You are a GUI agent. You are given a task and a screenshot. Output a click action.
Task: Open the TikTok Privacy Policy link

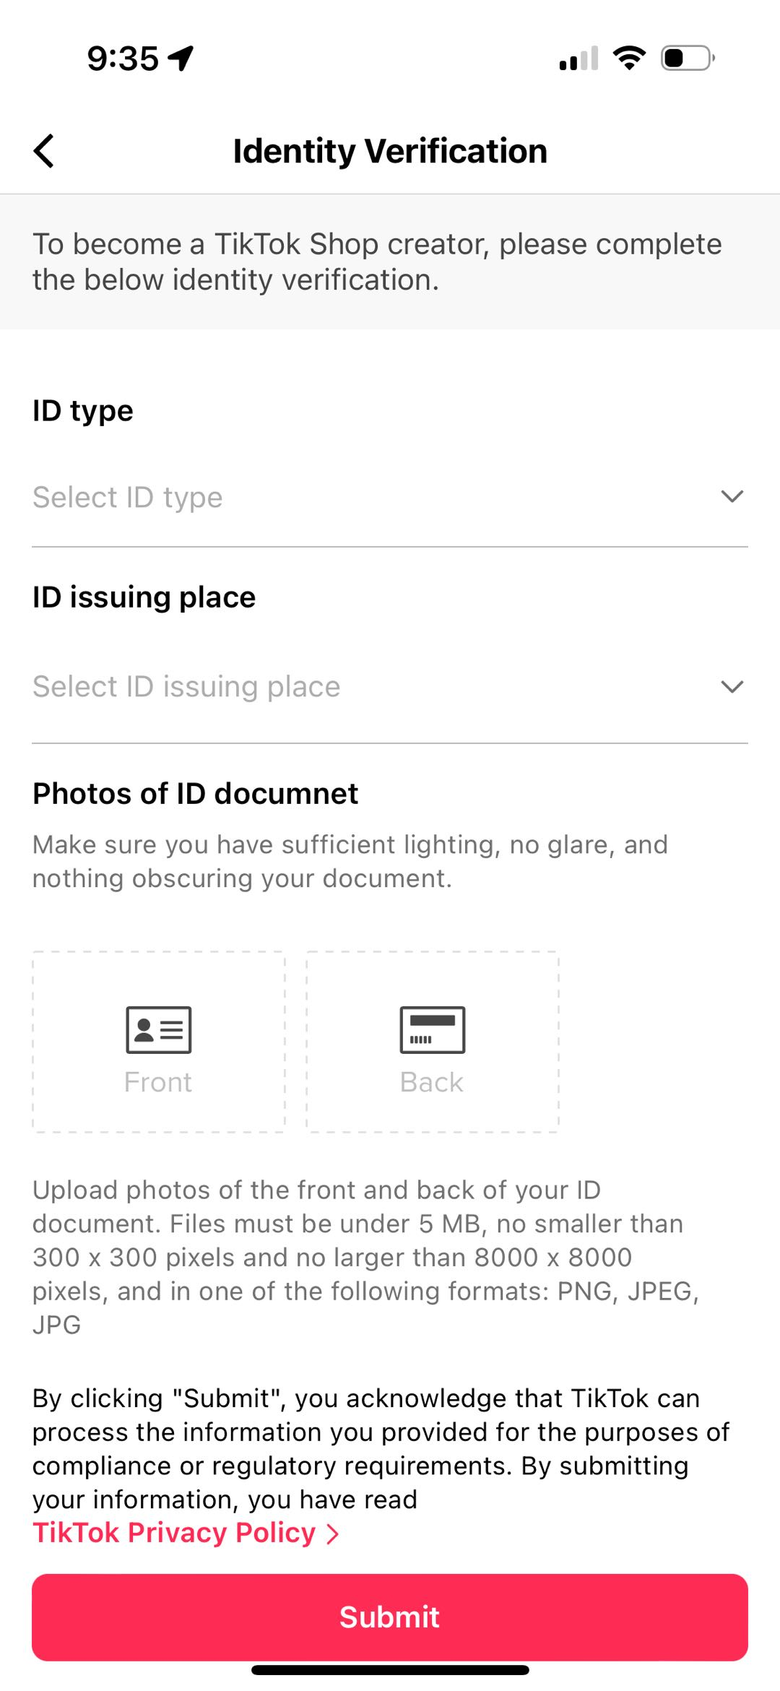pyautogui.click(x=174, y=1533)
